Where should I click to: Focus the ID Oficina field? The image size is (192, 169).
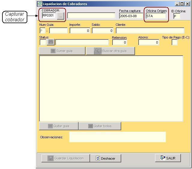click(177, 16)
